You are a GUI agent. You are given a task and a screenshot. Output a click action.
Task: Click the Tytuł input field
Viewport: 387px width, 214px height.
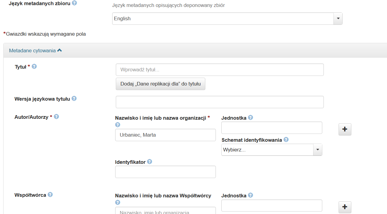pyautogui.click(x=220, y=70)
